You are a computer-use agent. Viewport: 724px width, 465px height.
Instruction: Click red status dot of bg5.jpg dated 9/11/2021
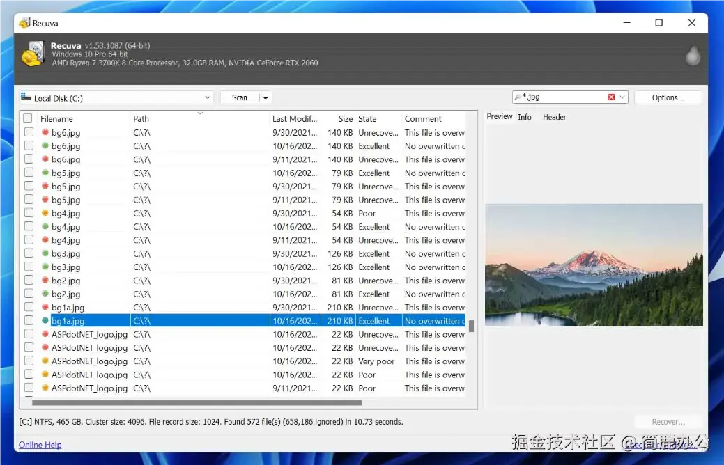(x=45, y=199)
